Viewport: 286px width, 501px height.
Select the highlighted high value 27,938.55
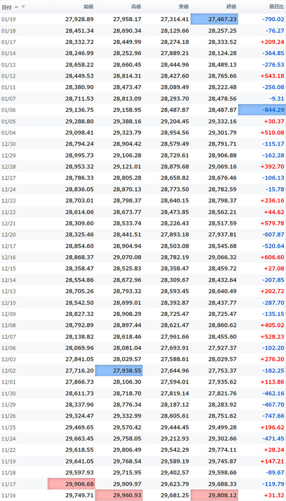point(119,371)
